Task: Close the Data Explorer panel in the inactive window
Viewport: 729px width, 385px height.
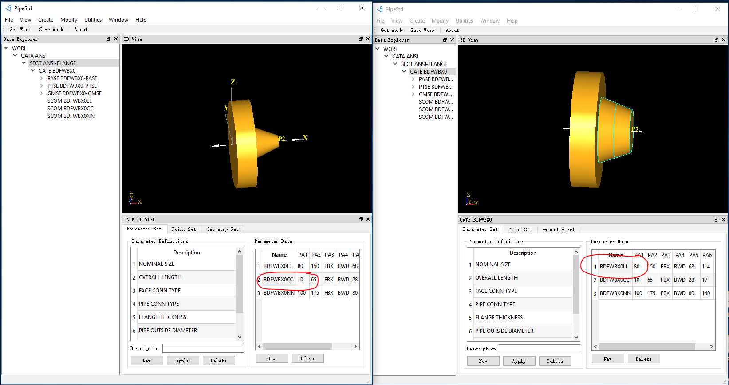Action: pyautogui.click(x=452, y=40)
